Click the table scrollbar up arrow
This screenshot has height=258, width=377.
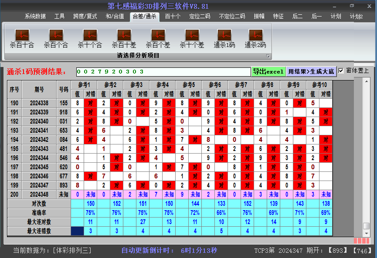click(x=367, y=81)
